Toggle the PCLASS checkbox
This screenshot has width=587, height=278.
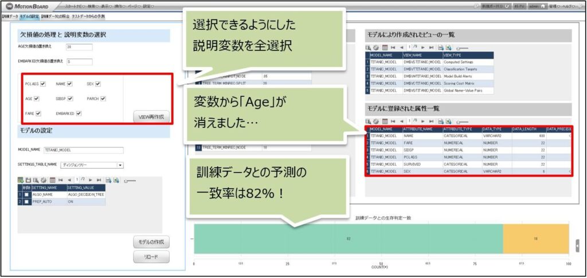click(x=44, y=84)
